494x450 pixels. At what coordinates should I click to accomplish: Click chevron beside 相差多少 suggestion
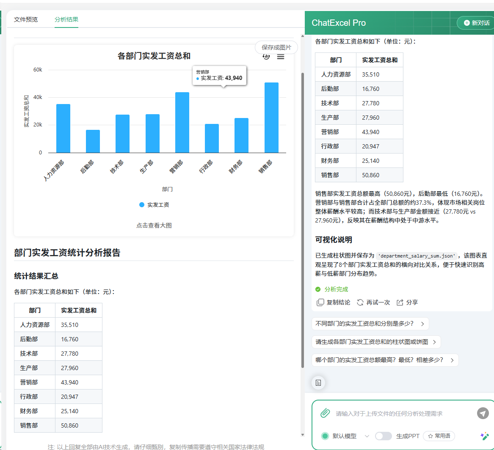pyautogui.click(x=452, y=360)
